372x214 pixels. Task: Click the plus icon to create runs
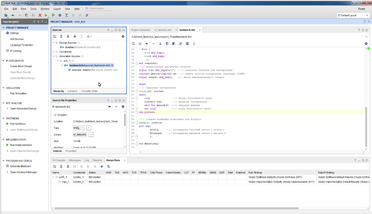point(102,166)
